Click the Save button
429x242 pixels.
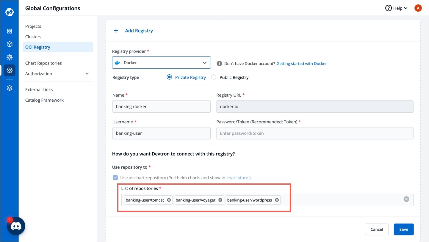pyautogui.click(x=403, y=229)
